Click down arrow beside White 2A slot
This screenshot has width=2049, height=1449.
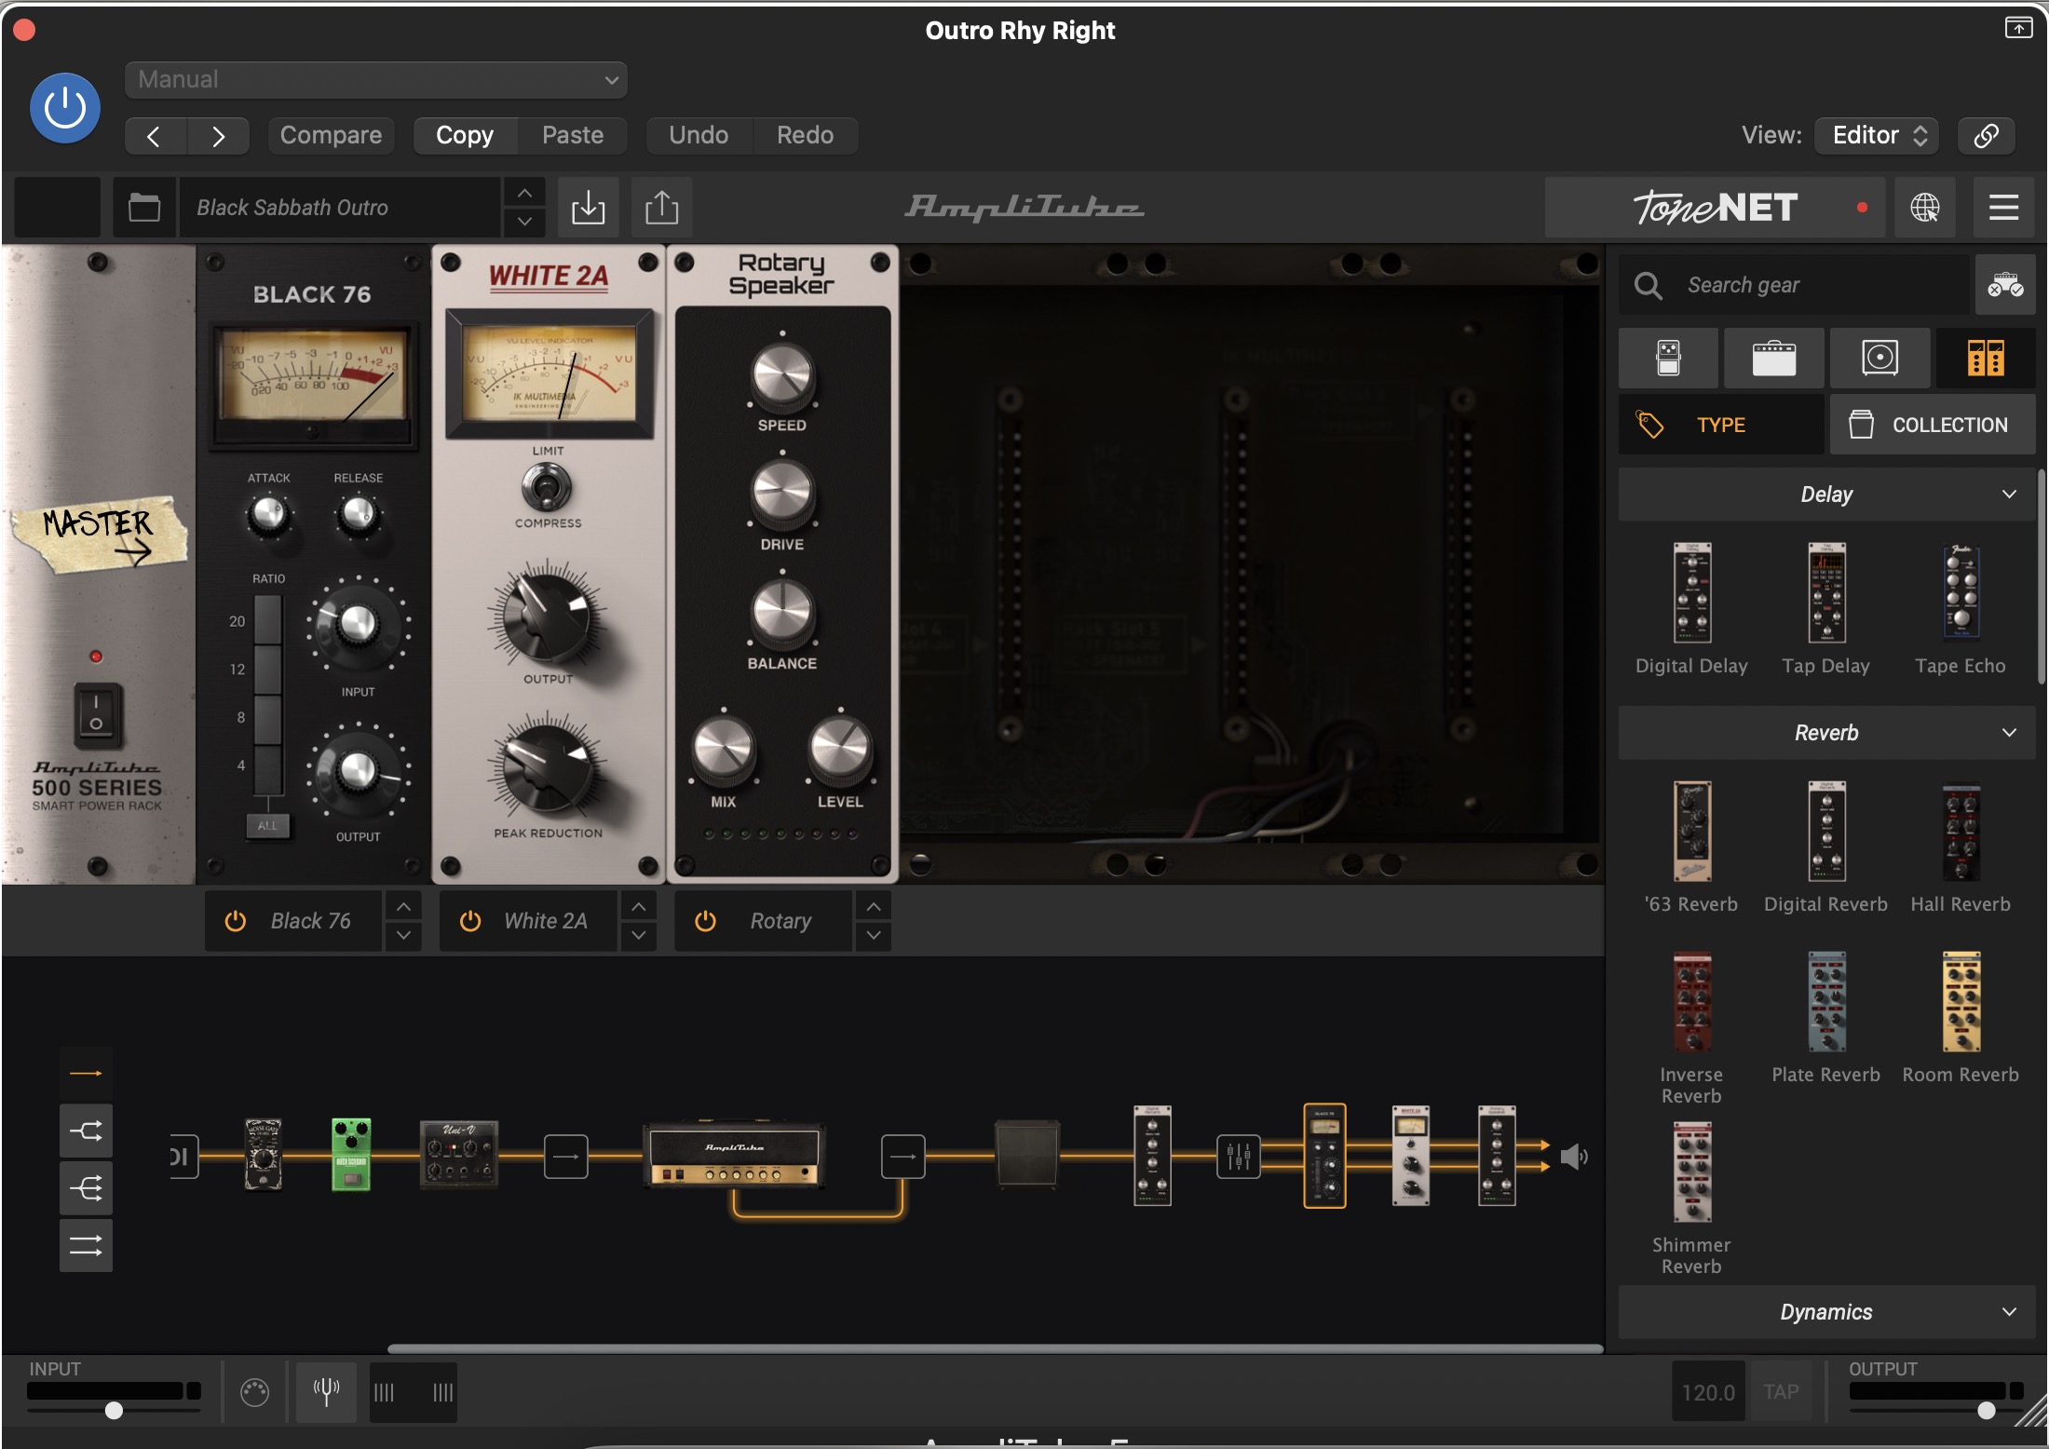click(x=638, y=936)
